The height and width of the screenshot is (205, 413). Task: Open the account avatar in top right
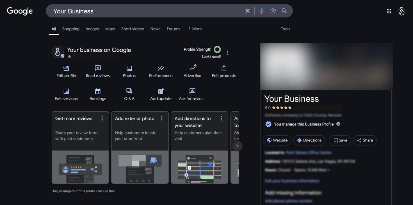pyautogui.click(x=401, y=11)
